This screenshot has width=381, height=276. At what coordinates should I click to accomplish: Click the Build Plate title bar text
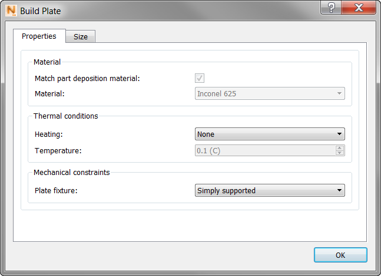40,11
